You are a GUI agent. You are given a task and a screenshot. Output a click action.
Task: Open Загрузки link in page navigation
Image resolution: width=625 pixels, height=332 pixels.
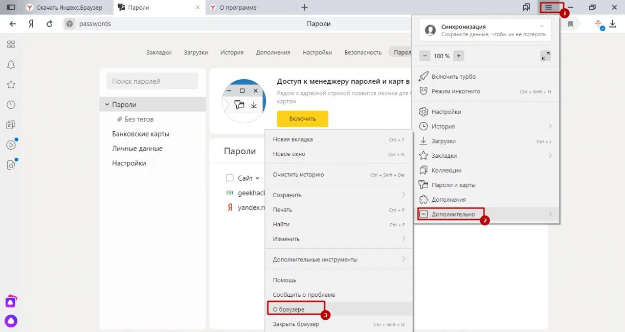click(x=196, y=52)
